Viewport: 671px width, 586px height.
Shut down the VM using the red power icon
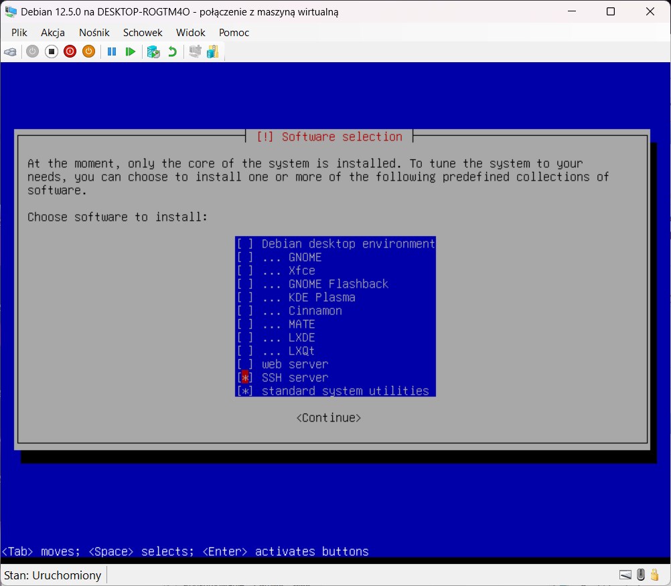pos(70,52)
